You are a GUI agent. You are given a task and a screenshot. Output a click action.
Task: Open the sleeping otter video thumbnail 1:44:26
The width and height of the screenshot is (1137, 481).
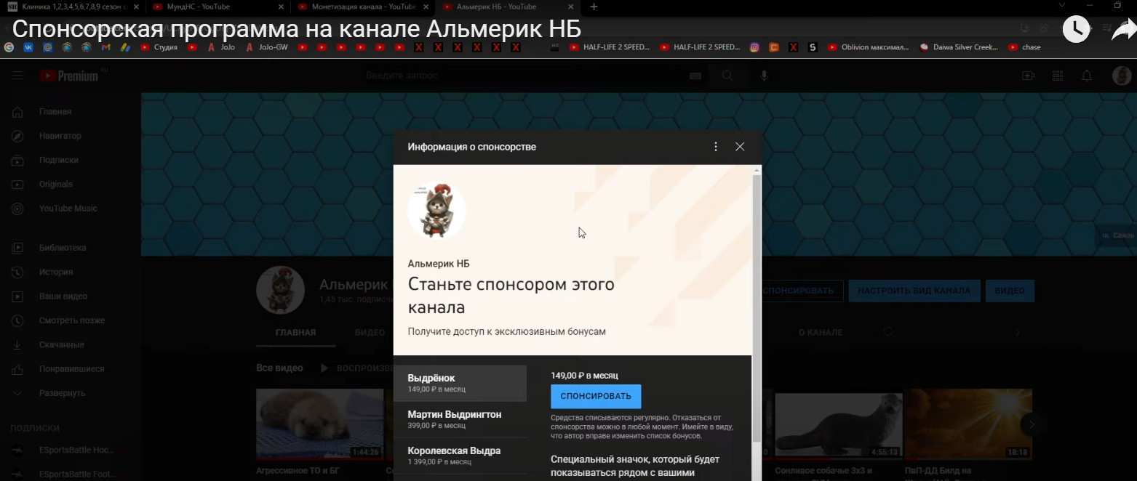tap(319, 424)
